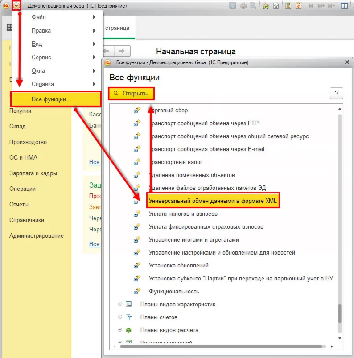The width and height of the screenshot is (354, 358).
Task: Open the sections grid icon at left
Action: (9, 27)
